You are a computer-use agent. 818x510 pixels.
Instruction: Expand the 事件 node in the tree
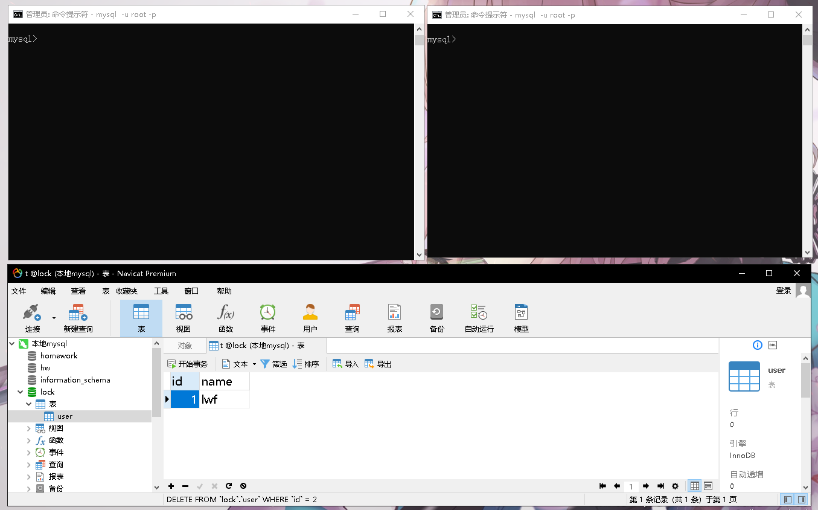click(x=28, y=453)
